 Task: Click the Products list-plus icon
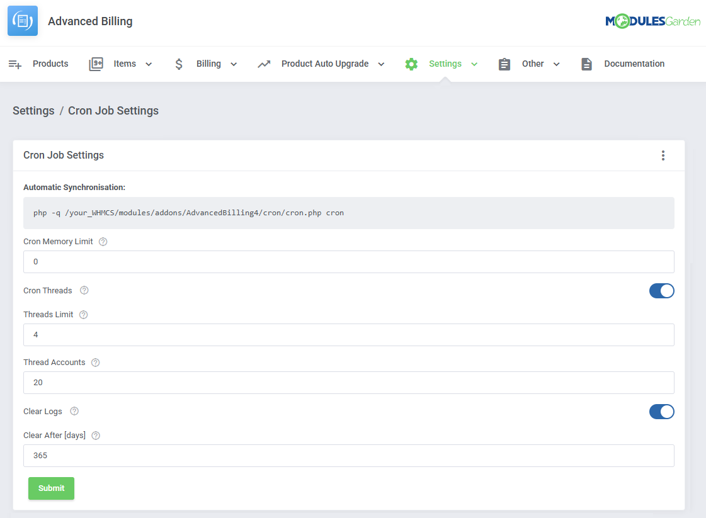tap(15, 64)
